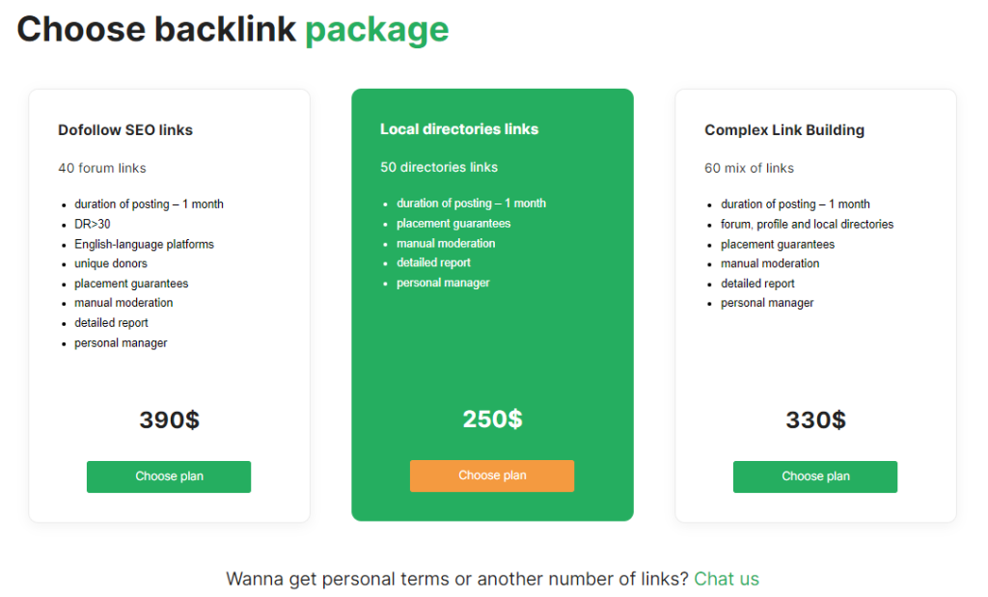
Task: Click personal manager in the green card
Action: 443,283
